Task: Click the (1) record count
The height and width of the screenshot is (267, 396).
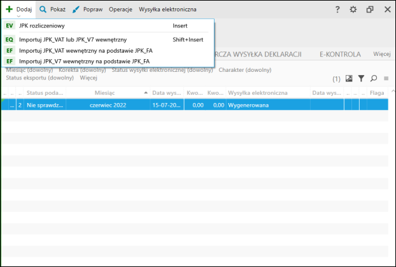Action: point(336,79)
